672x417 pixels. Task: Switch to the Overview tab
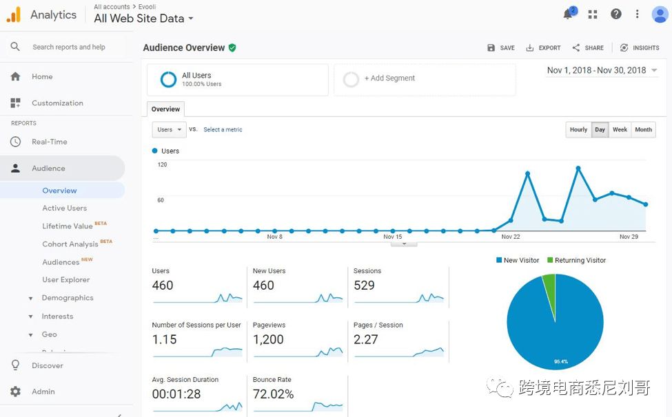click(x=165, y=109)
